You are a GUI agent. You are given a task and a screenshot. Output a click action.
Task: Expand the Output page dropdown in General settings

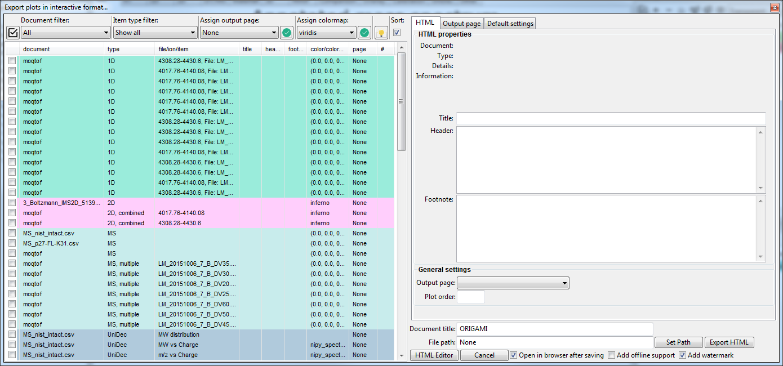(x=513, y=283)
